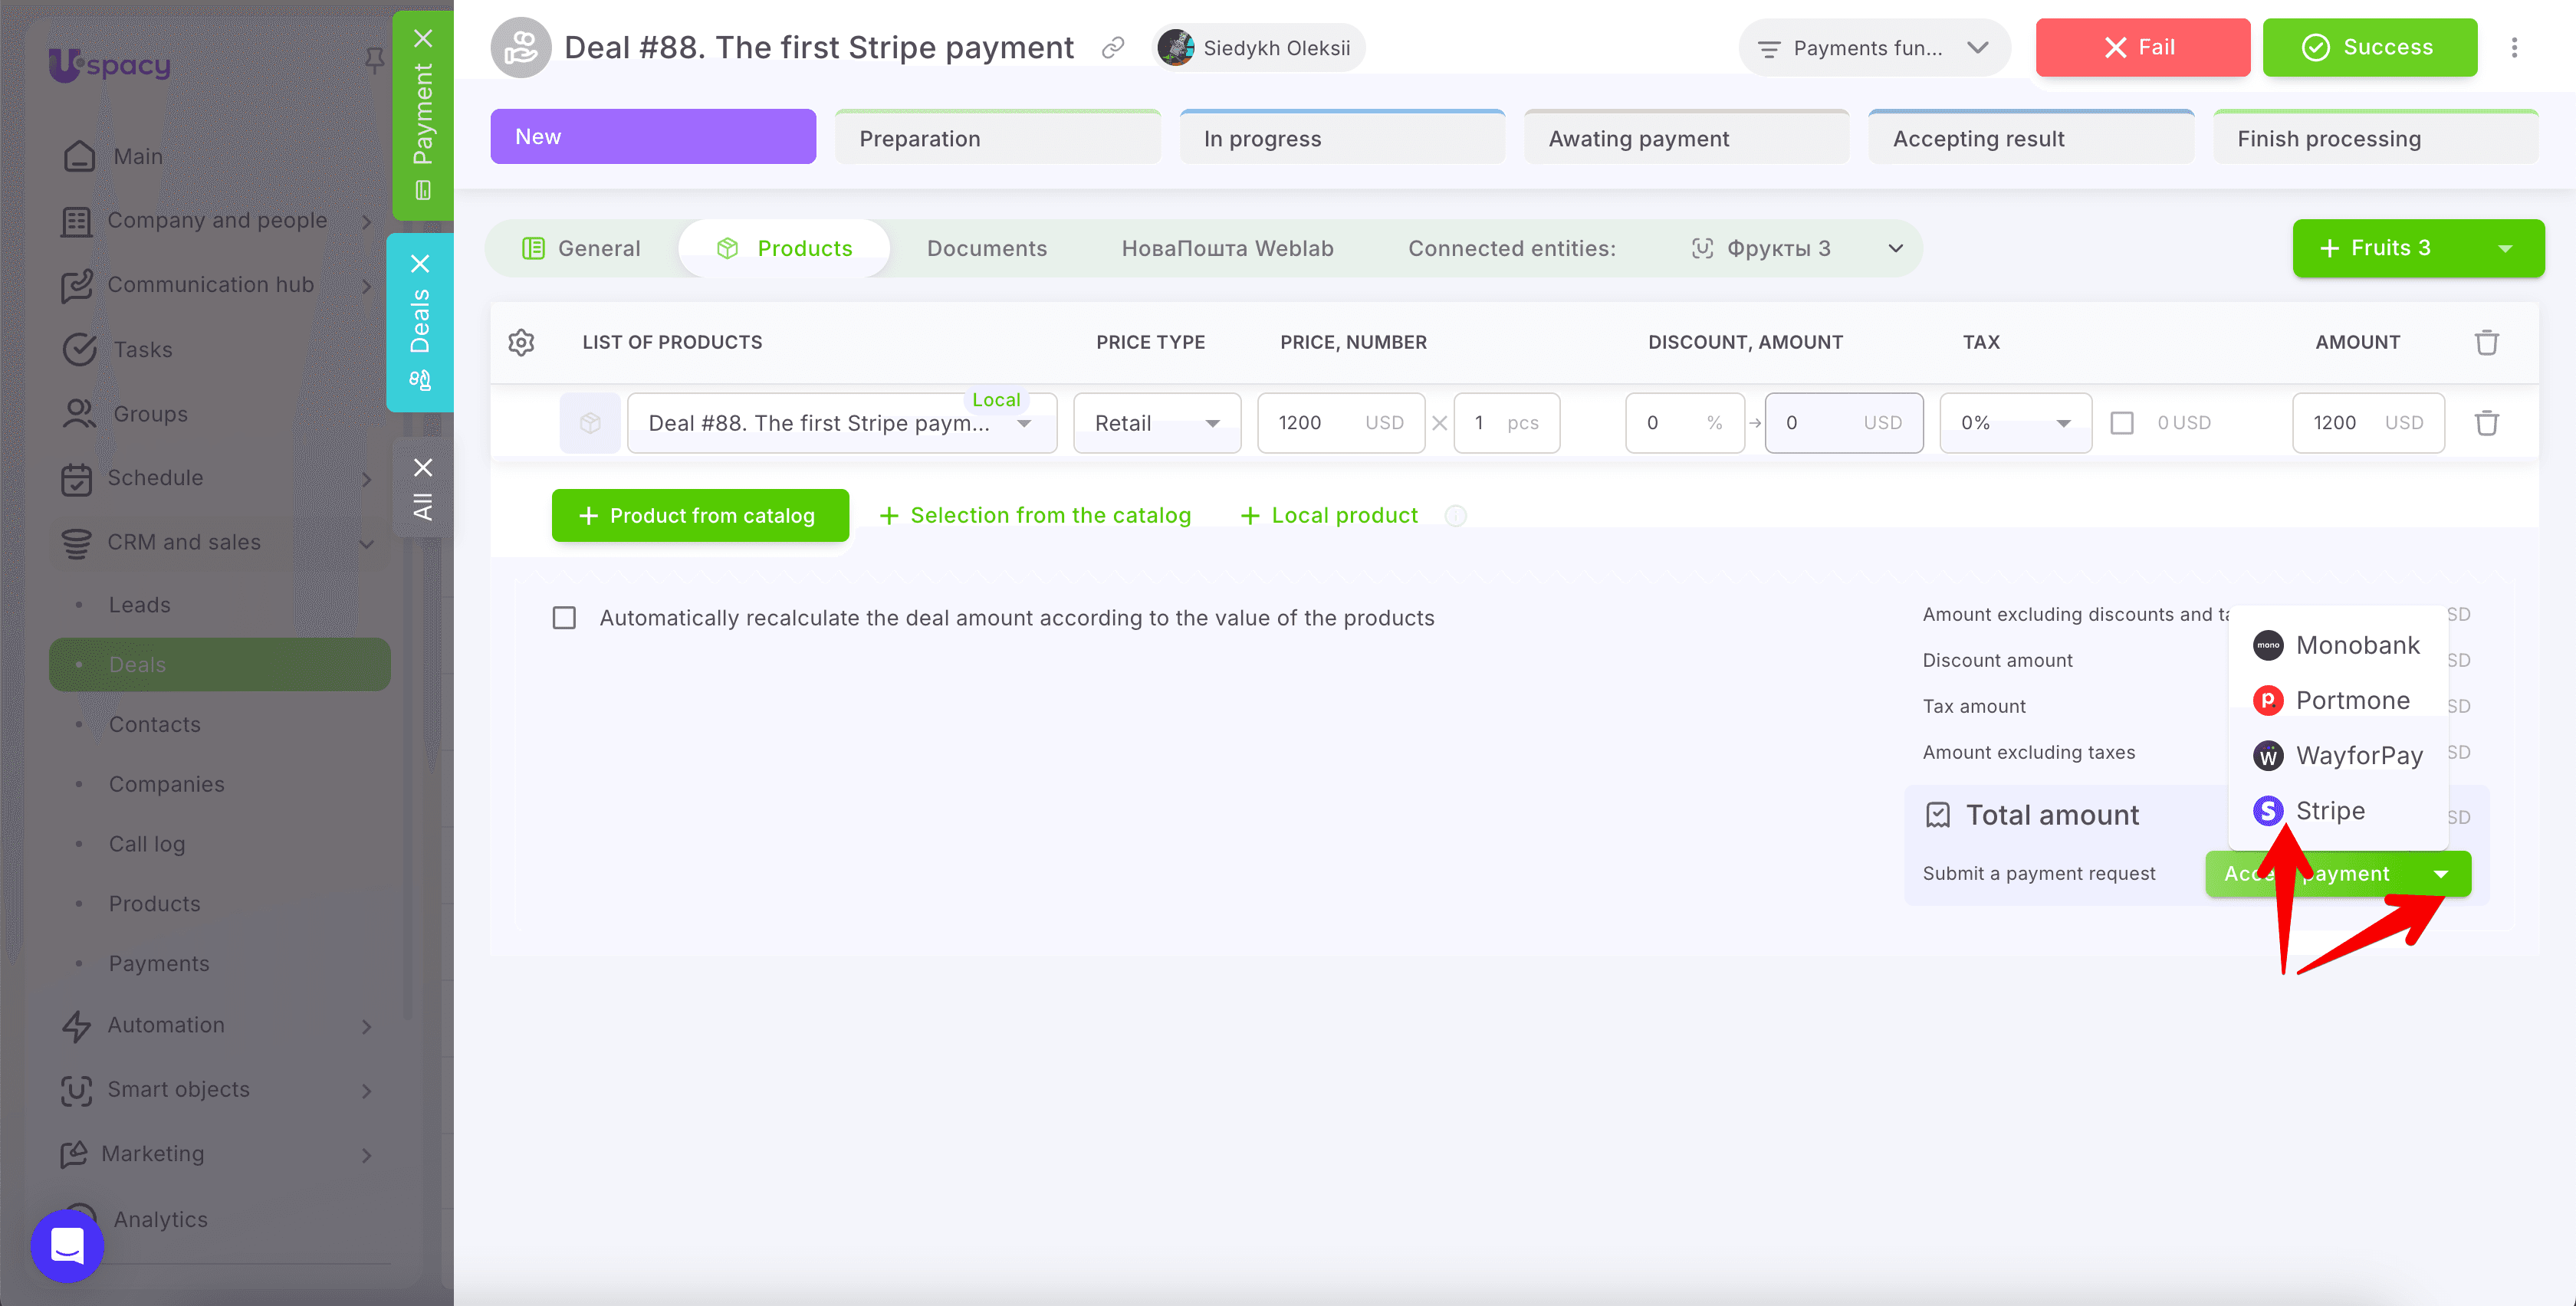Click Selection from the catalog link
Screen dimensions: 2576x1306
tap(1034, 515)
